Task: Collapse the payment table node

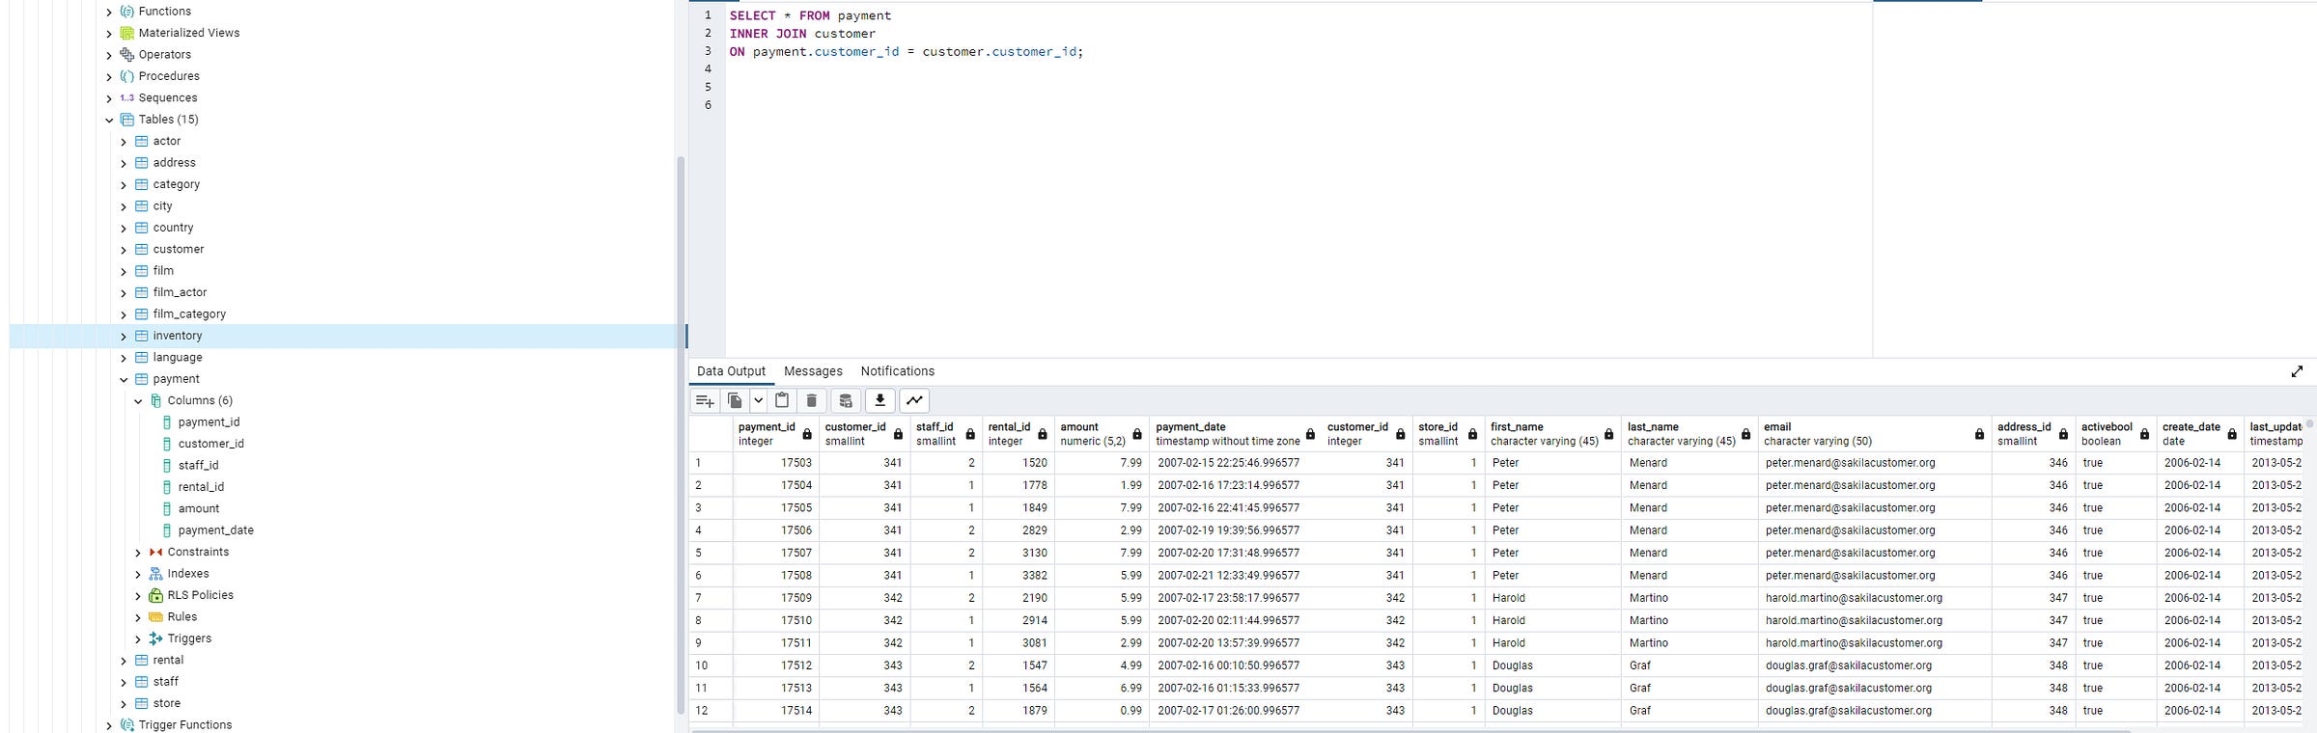Action: [x=124, y=379]
